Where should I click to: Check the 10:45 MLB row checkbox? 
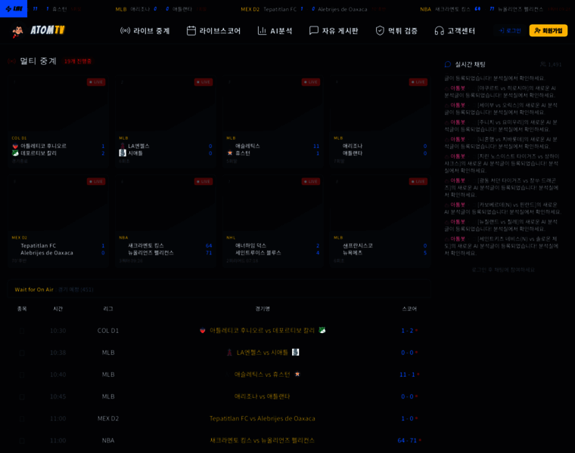(x=22, y=396)
